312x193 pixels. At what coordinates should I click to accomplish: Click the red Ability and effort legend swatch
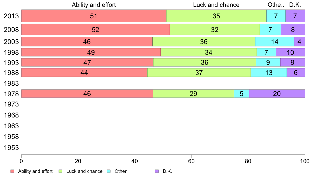click(x=12, y=171)
